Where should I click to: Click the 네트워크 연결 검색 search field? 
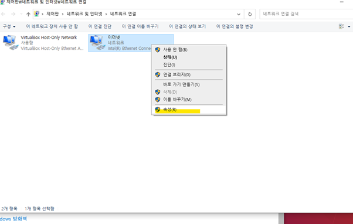pyautogui.click(x=306, y=14)
